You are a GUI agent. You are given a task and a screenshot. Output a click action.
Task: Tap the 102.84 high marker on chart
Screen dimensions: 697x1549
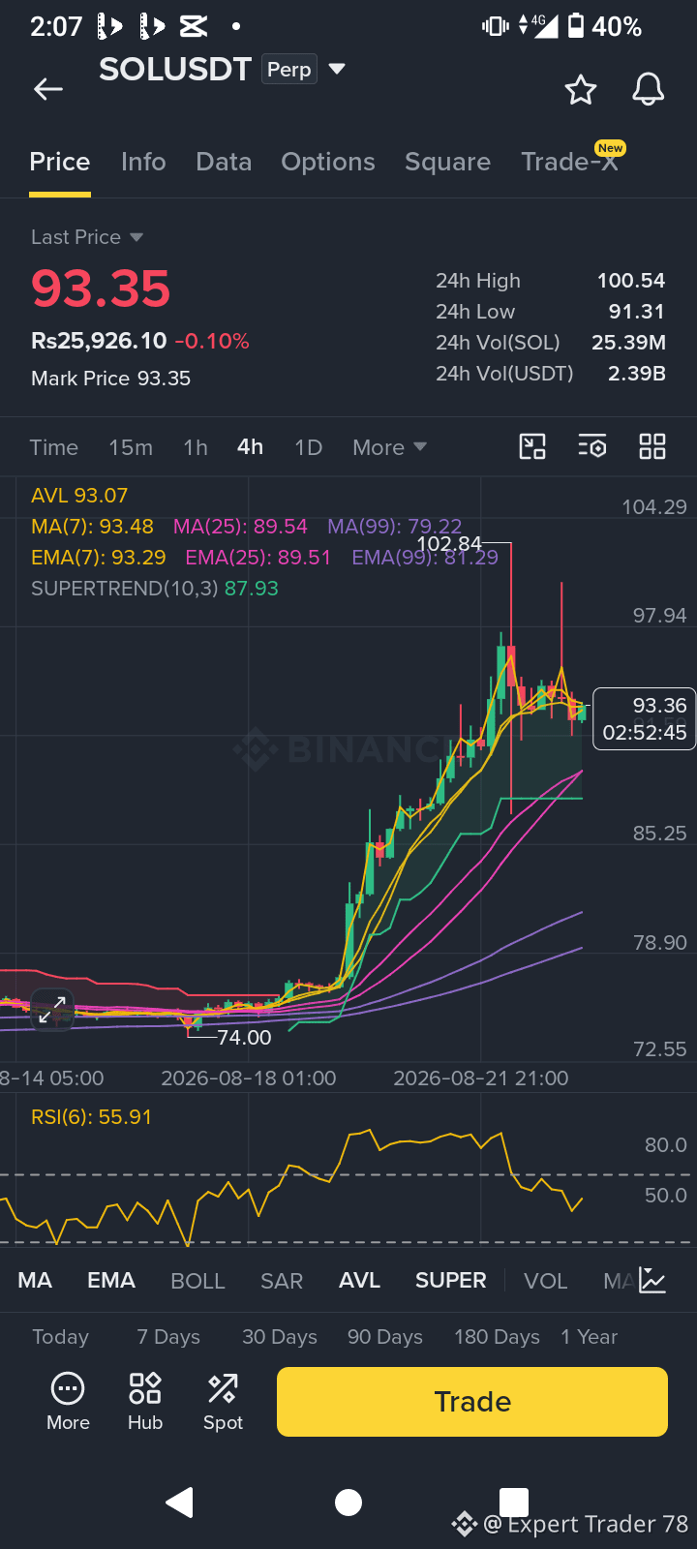coord(448,544)
